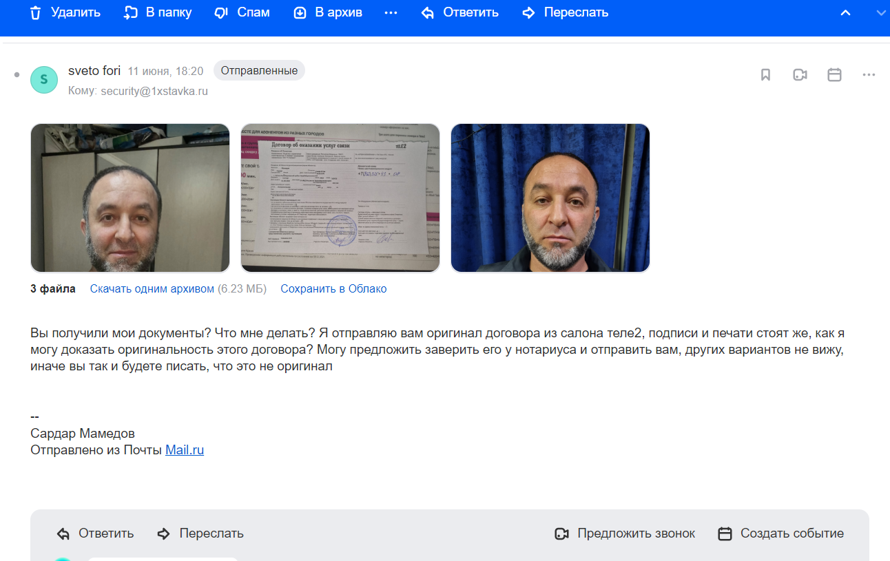Click the Delete (Удалить) trash icon
890x561 pixels.
click(x=36, y=13)
